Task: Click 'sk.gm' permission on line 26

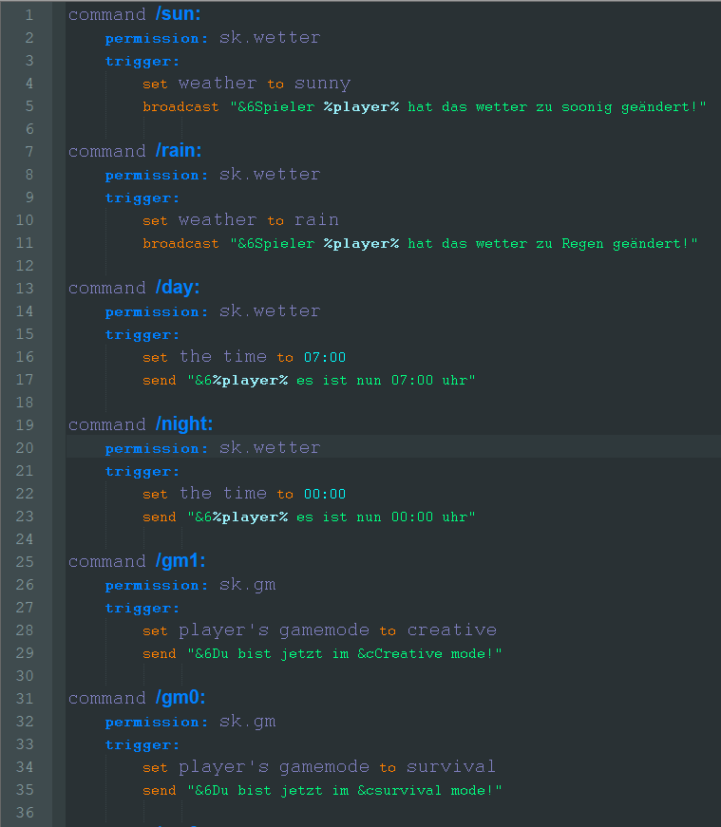Action: [248, 585]
